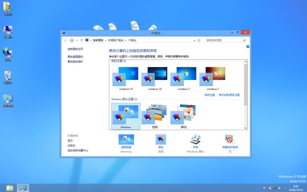Viewport: 307px width, 192px height.
Task: Select the 鲜花 theme
Action: [184, 116]
